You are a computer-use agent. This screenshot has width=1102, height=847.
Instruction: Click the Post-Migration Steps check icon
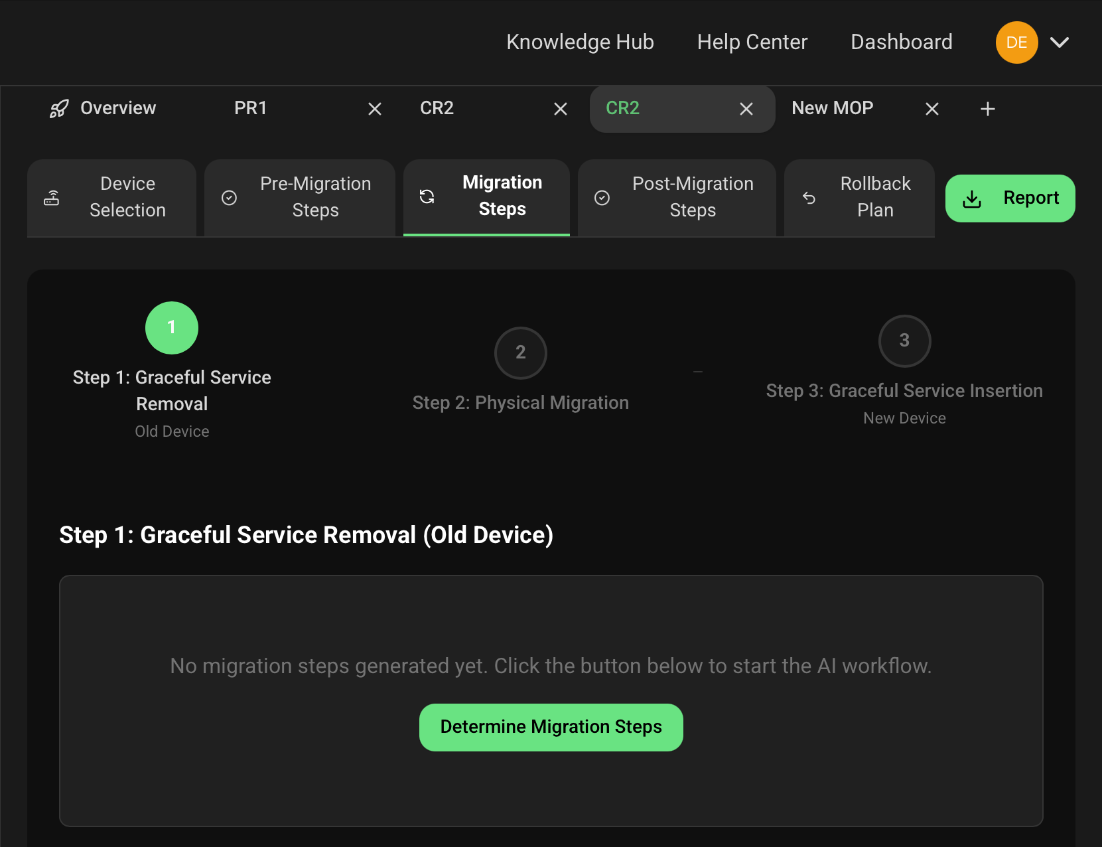(602, 198)
